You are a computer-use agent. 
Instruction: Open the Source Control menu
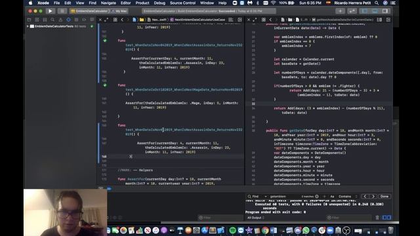click(182, 3)
